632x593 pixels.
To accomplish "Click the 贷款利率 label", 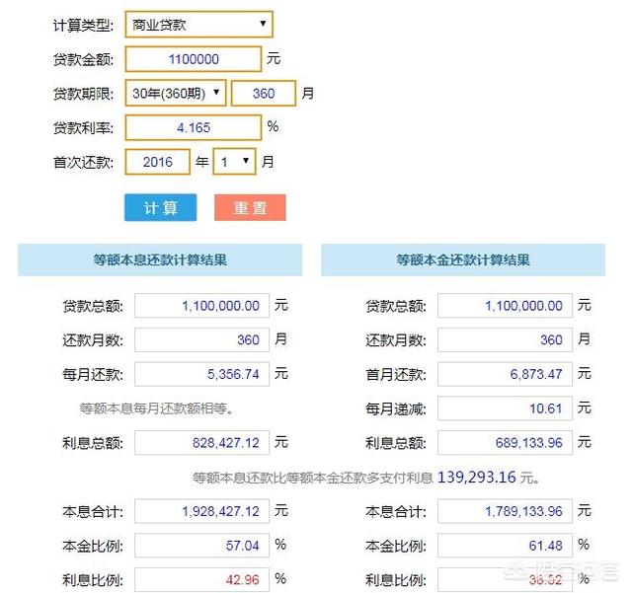I will pos(83,128).
